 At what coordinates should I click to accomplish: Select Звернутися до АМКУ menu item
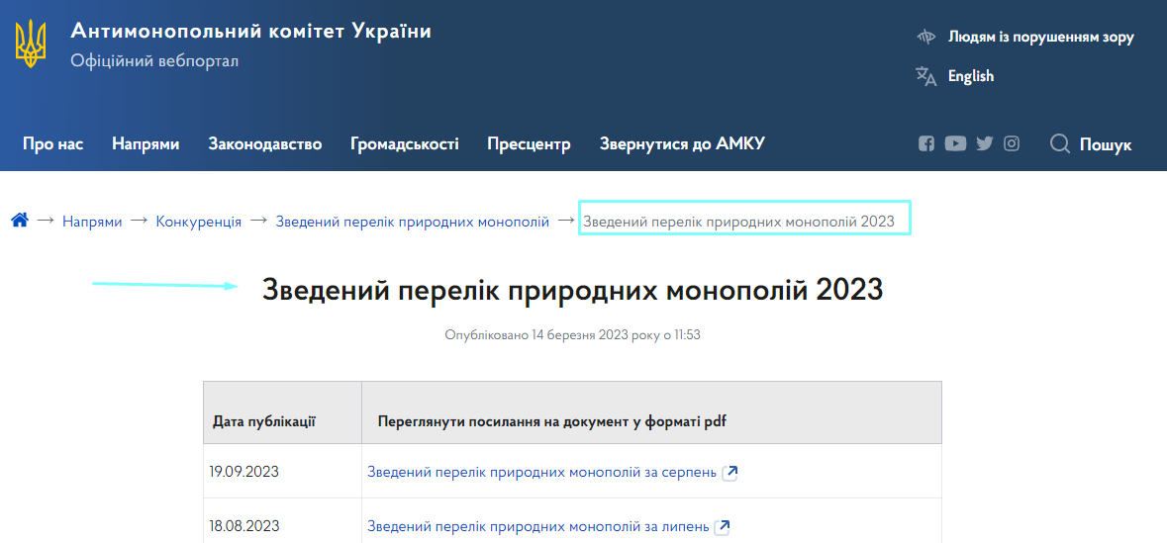click(682, 143)
